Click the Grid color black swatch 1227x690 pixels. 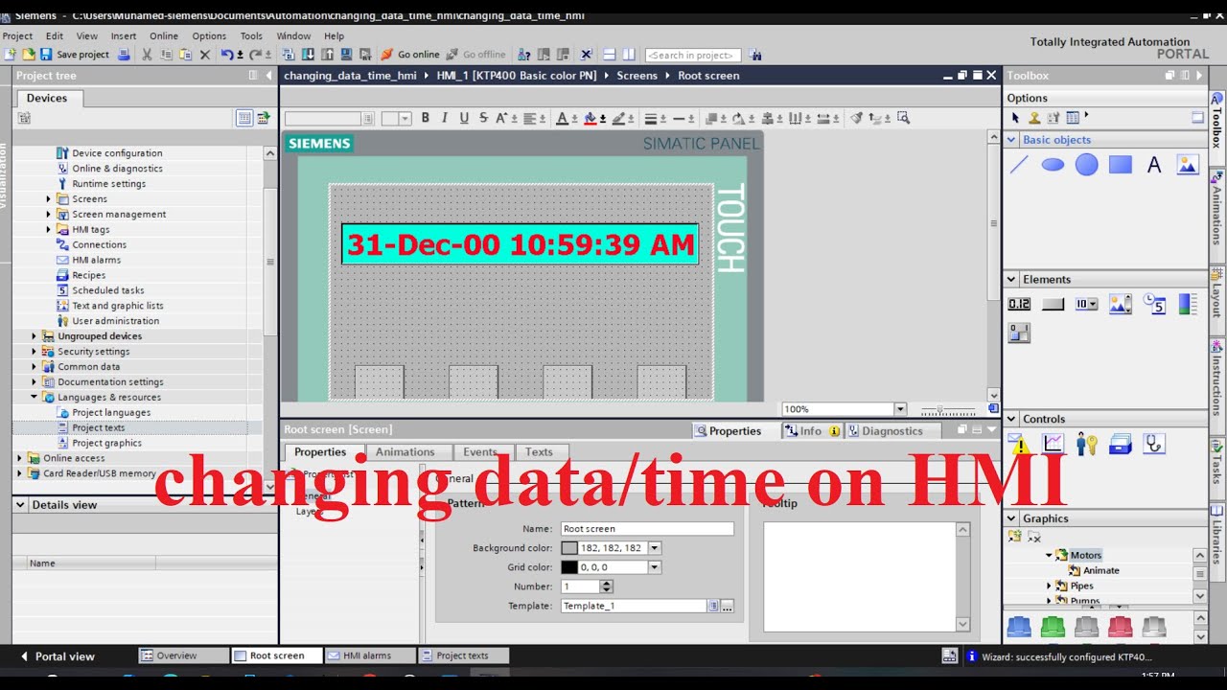pyautogui.click(x=569, y=567)
